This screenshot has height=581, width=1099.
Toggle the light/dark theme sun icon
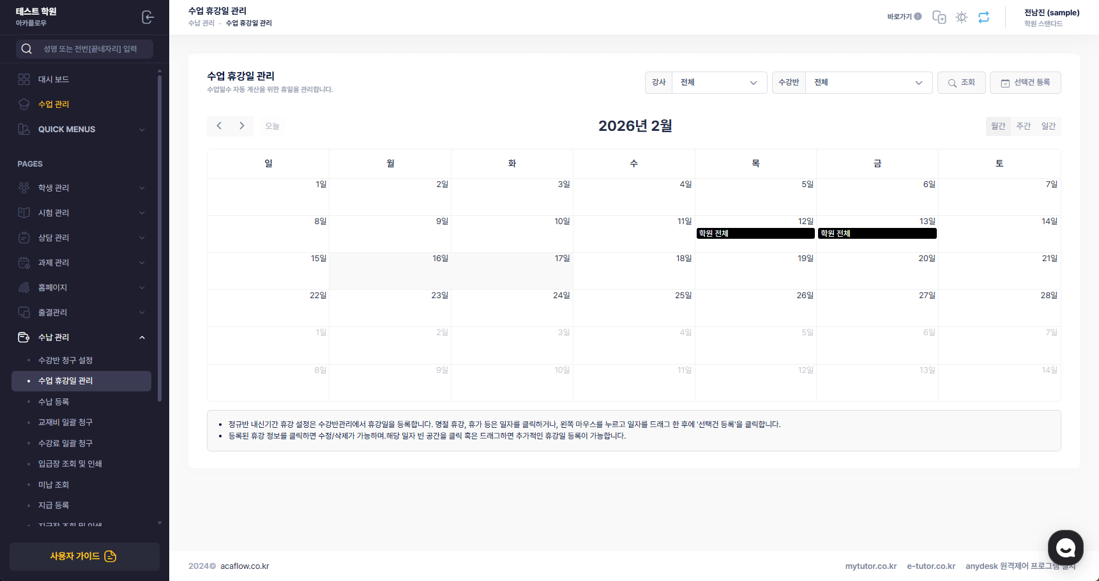[x=961, y=17]
